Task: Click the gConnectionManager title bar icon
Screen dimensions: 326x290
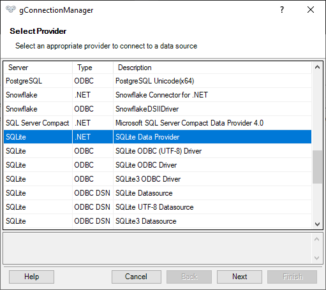Action: pos(11,10)
